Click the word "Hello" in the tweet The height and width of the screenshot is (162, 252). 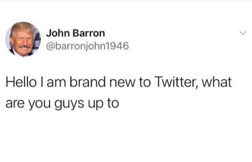point(21,82)
